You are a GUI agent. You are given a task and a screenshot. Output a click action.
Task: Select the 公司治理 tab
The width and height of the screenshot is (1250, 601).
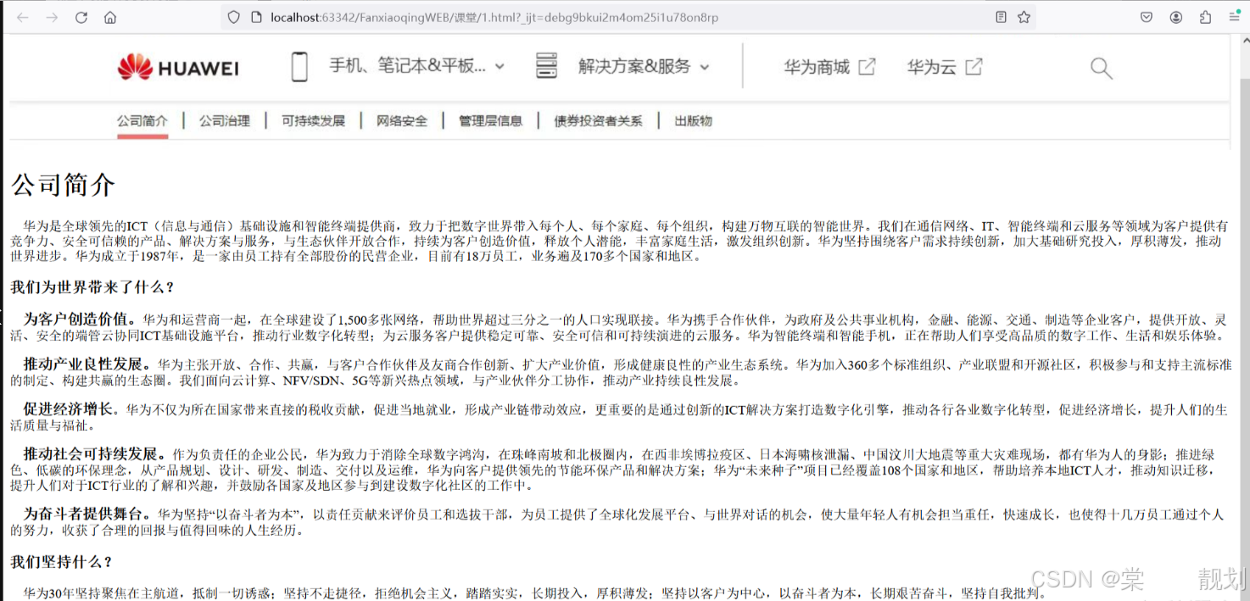pos(225,121)
